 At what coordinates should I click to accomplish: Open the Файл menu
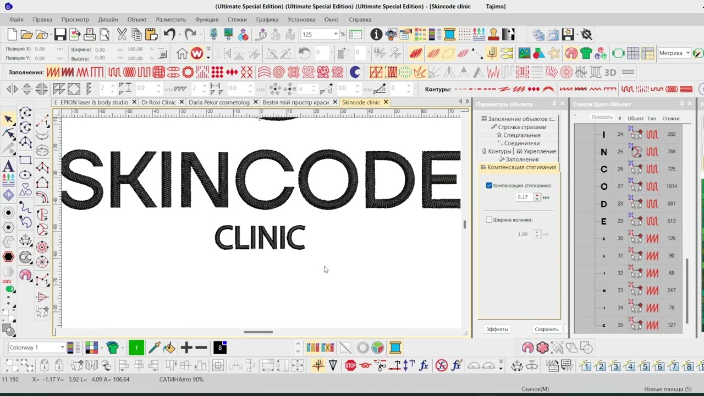tap(16, 19)
